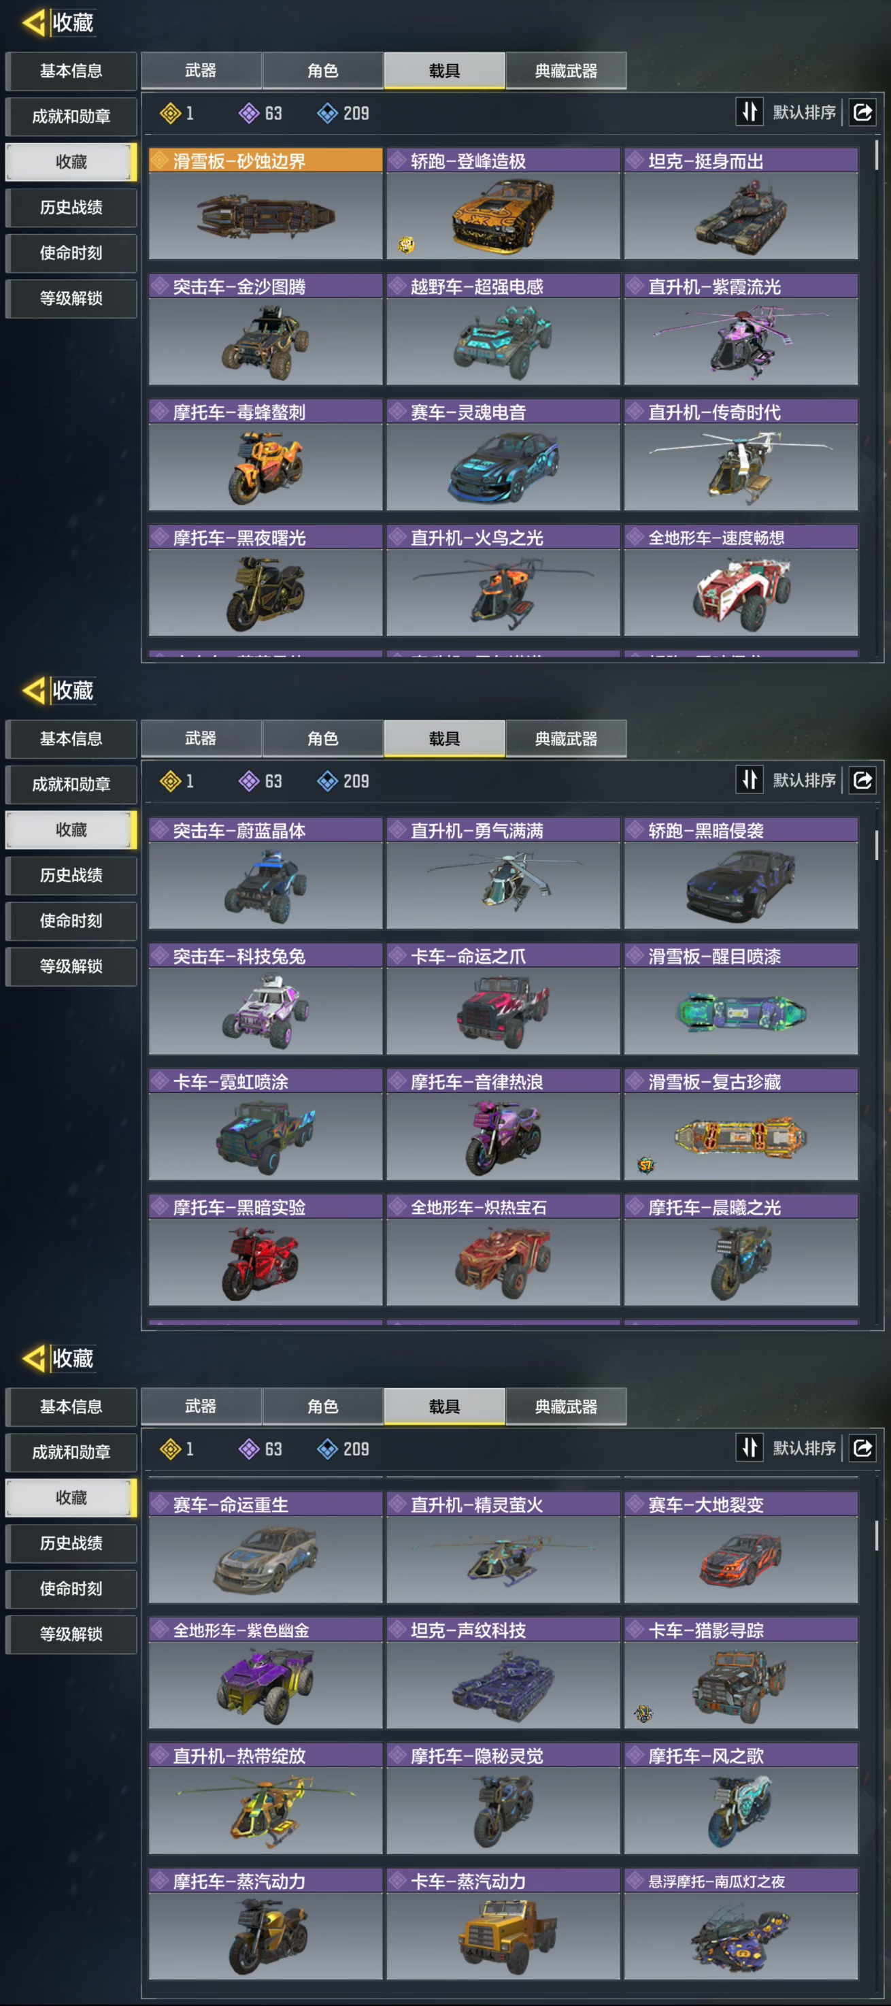Toggle sort order arrows above 赛车-大地裂变 card
This screenshot has width=891, height=2006.
pos(750,1447)
